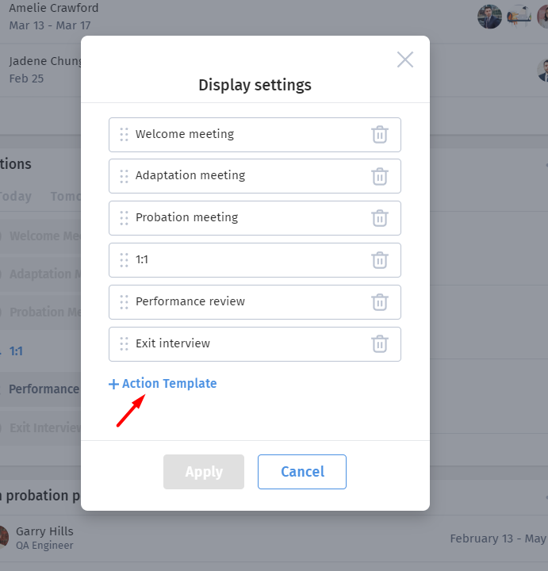Grab the Welcome meeting drag handle
Viewport: 548px width, 571px height.
[x=125, y=134]
